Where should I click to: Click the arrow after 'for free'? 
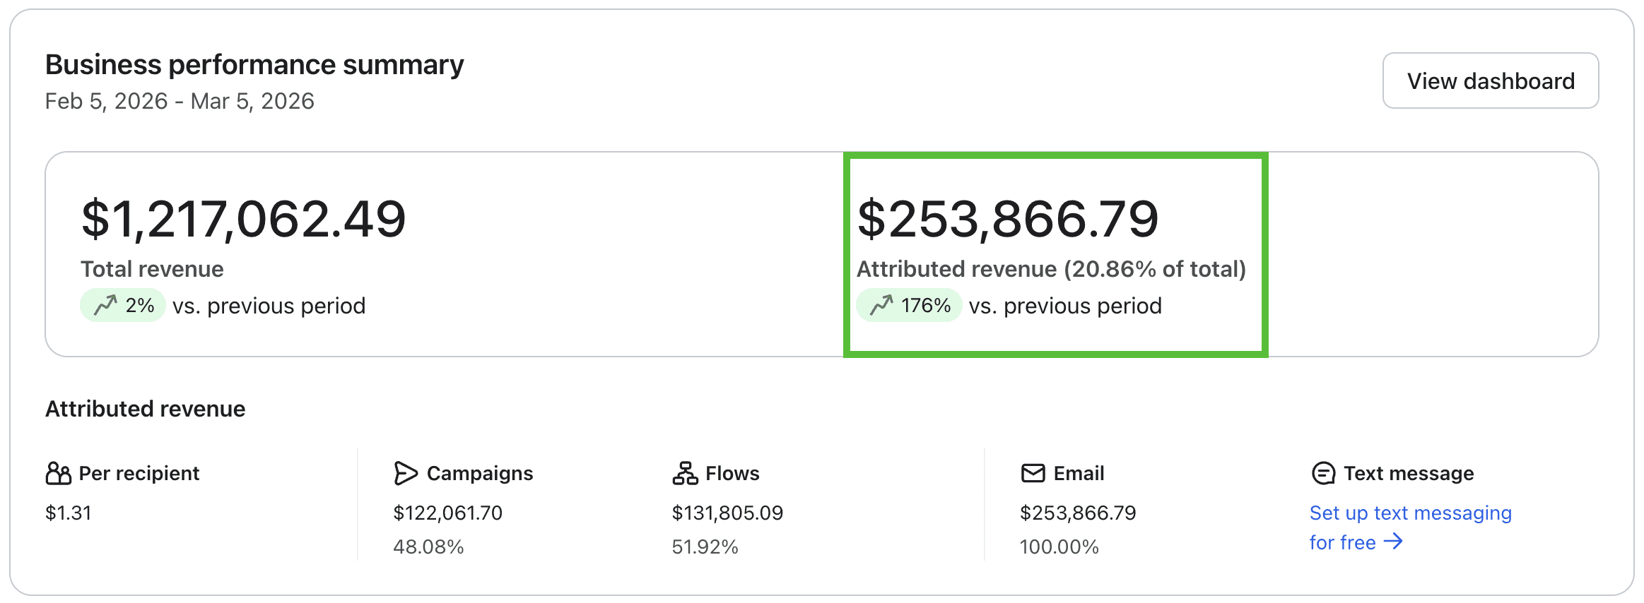point(1393,542)
